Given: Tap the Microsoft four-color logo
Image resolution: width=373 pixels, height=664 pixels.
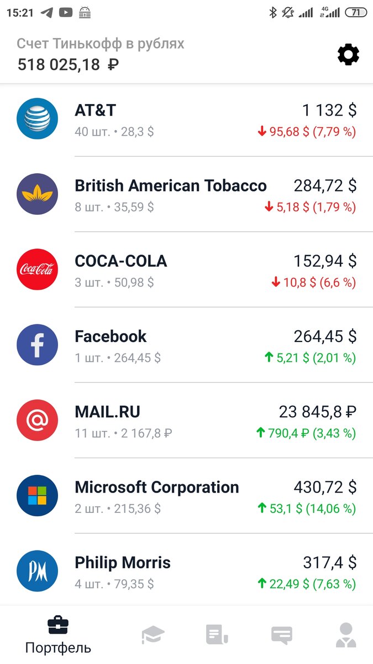Looking at the screenshot, I should (37, 495).
